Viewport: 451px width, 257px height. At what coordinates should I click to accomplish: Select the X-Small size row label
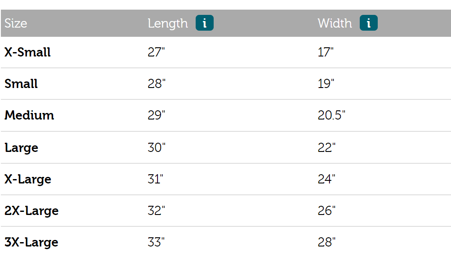point(28,52)
